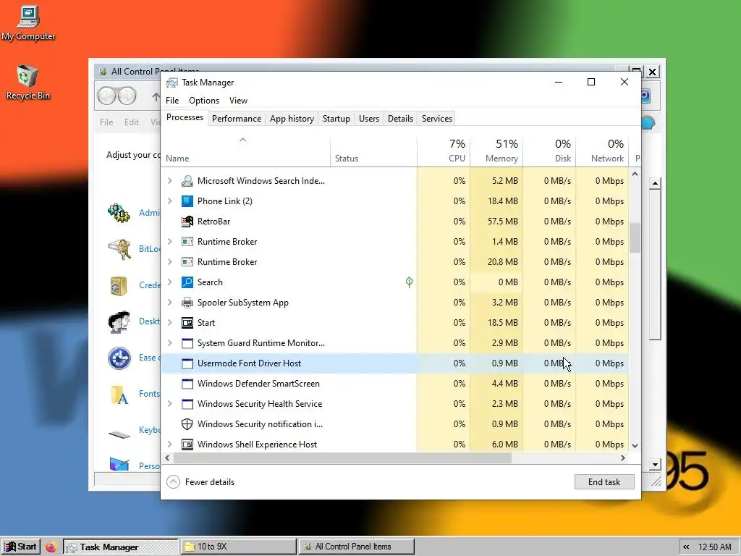
Task: Sort by the Name column header
Action: tap(246, 151)
